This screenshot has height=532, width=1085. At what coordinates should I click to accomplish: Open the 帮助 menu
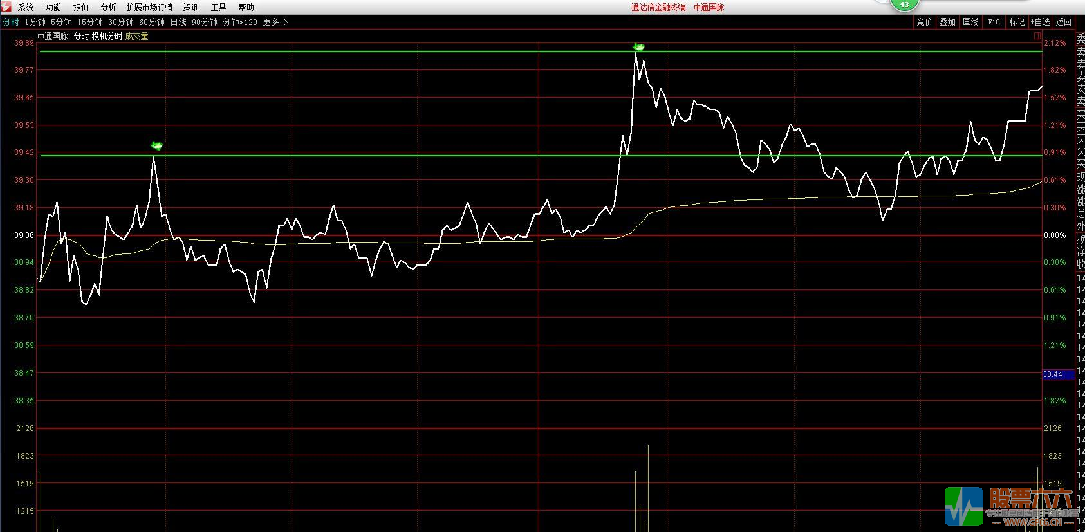click(x=246, y=7)
